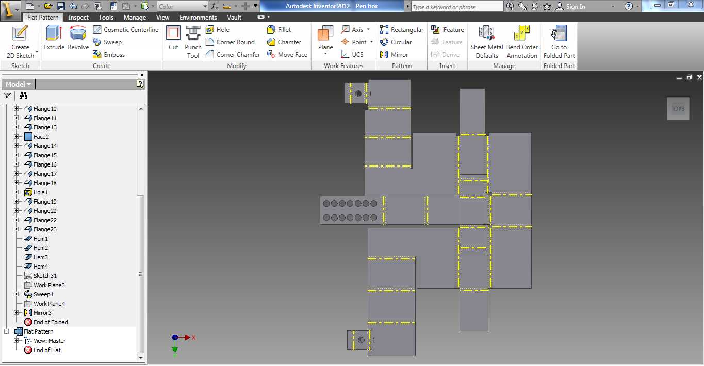Choose the Corner Round tool
The width and height of the screenshot is (704, 366).
click(230, 42)
